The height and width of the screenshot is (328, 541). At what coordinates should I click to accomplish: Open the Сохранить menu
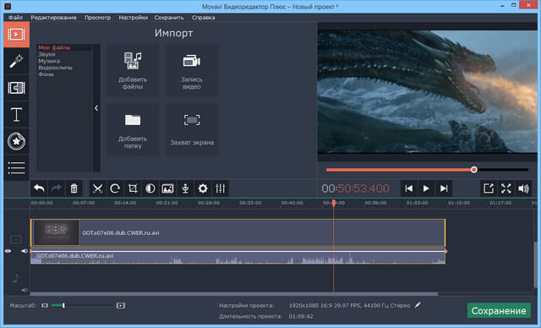pyautogui.click(x=169, y=17)
